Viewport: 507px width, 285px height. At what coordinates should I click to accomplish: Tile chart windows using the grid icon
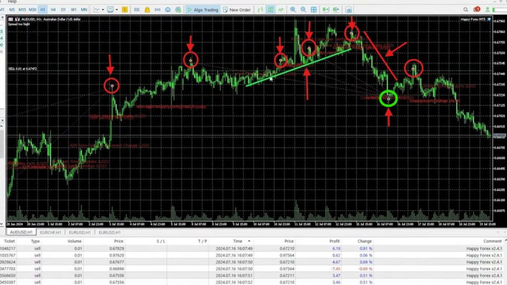(x=314, y=9)
